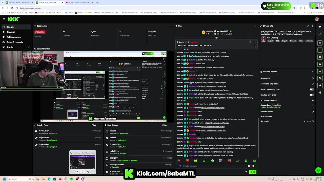This screenshot has height=182, width=324.
Task: Pin icon on the pinned message
Action: pos(250,42)
